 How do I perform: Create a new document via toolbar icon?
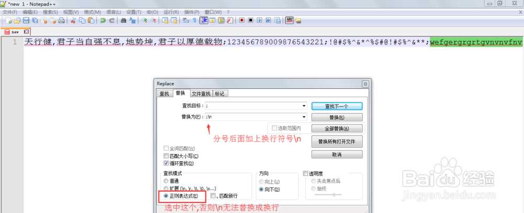9,20
